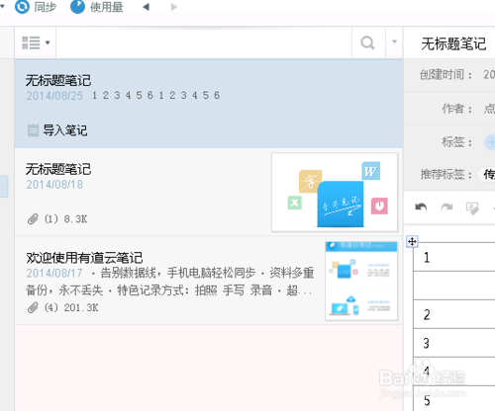Expand the search options dropdown arrow
This screenshot has width=495, height=411.
point(394,41)
